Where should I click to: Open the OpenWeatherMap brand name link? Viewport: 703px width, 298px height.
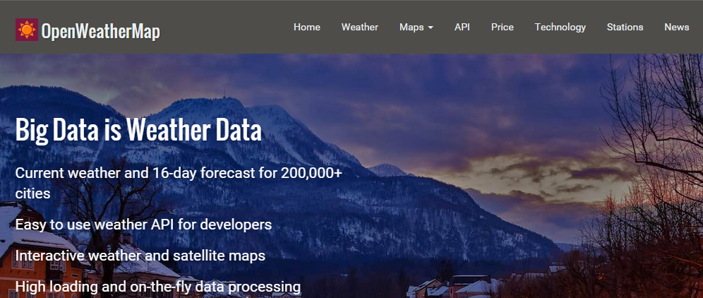[x=100, y=31]
